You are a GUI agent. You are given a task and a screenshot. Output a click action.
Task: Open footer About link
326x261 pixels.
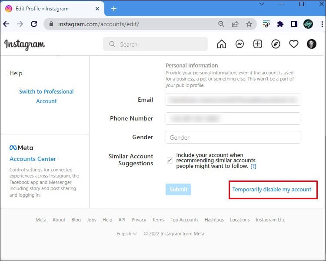coord(59,220)
